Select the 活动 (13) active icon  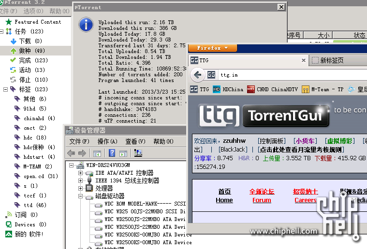[13, 70]
